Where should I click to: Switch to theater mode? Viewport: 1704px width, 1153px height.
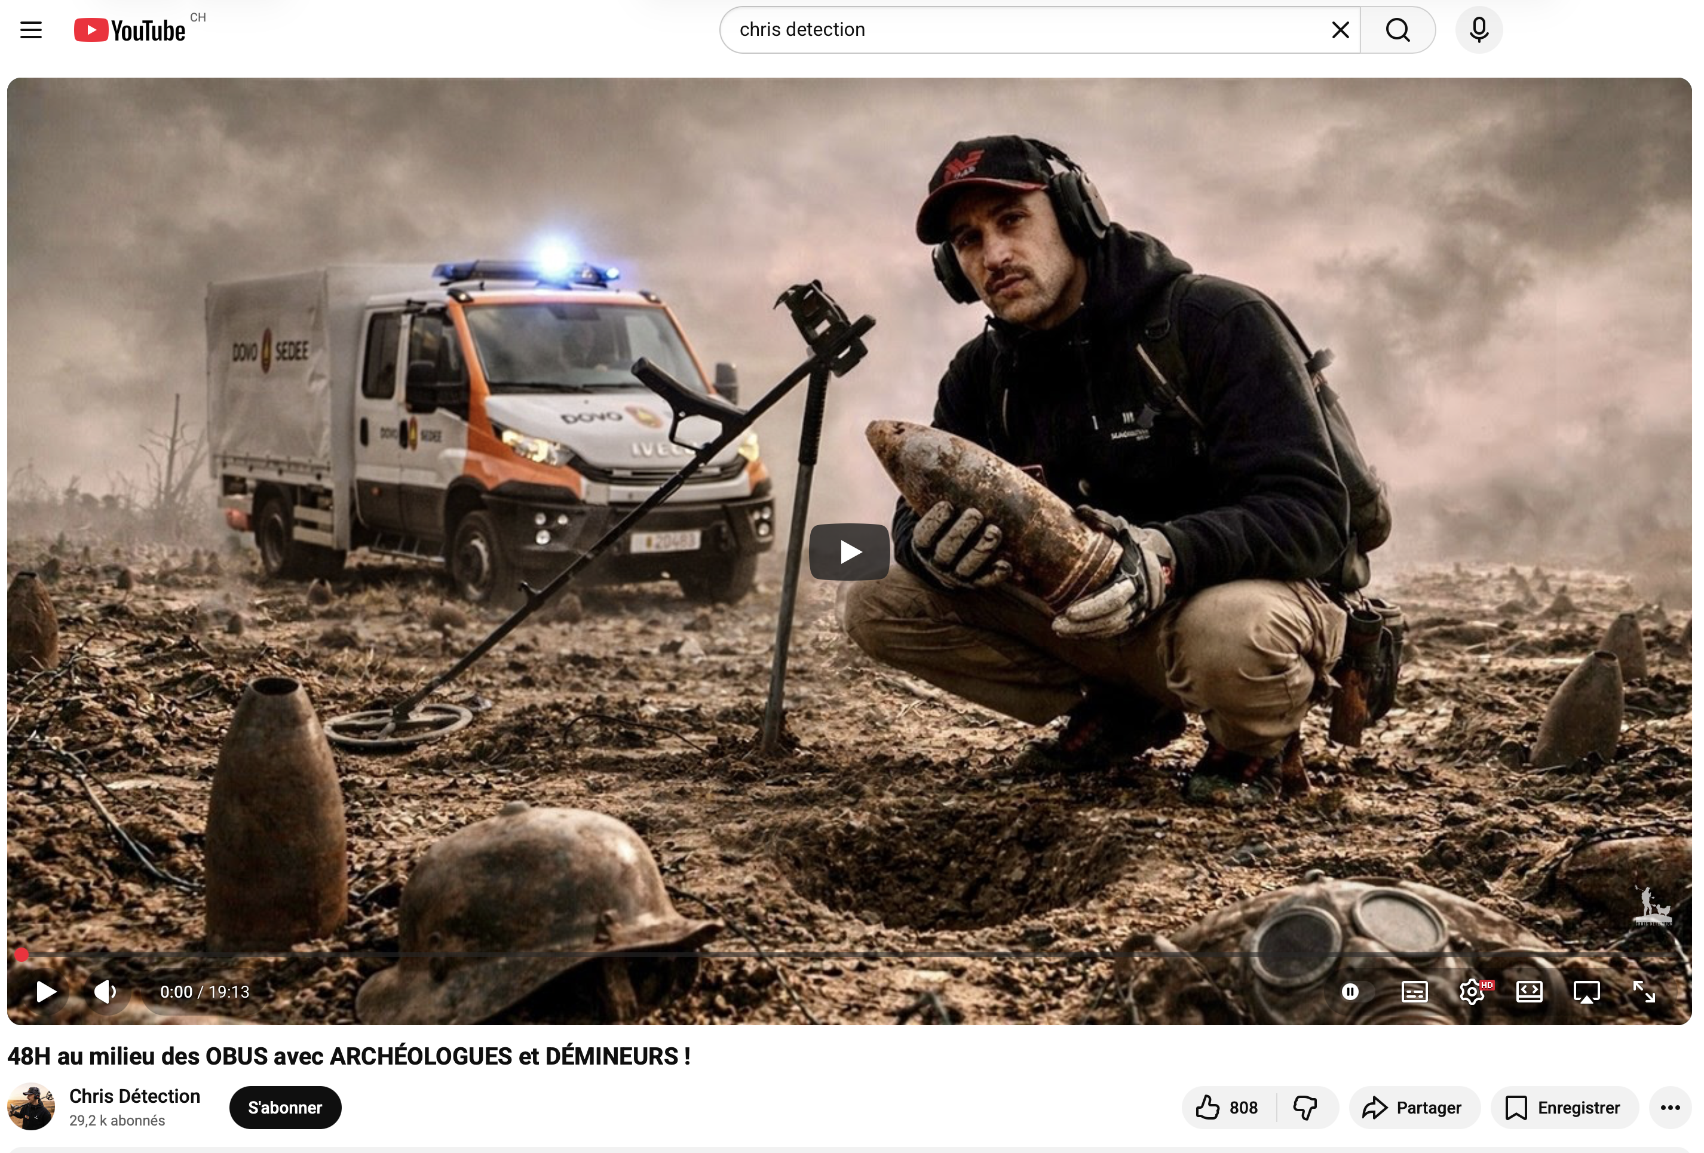[x=1529, y=992]
